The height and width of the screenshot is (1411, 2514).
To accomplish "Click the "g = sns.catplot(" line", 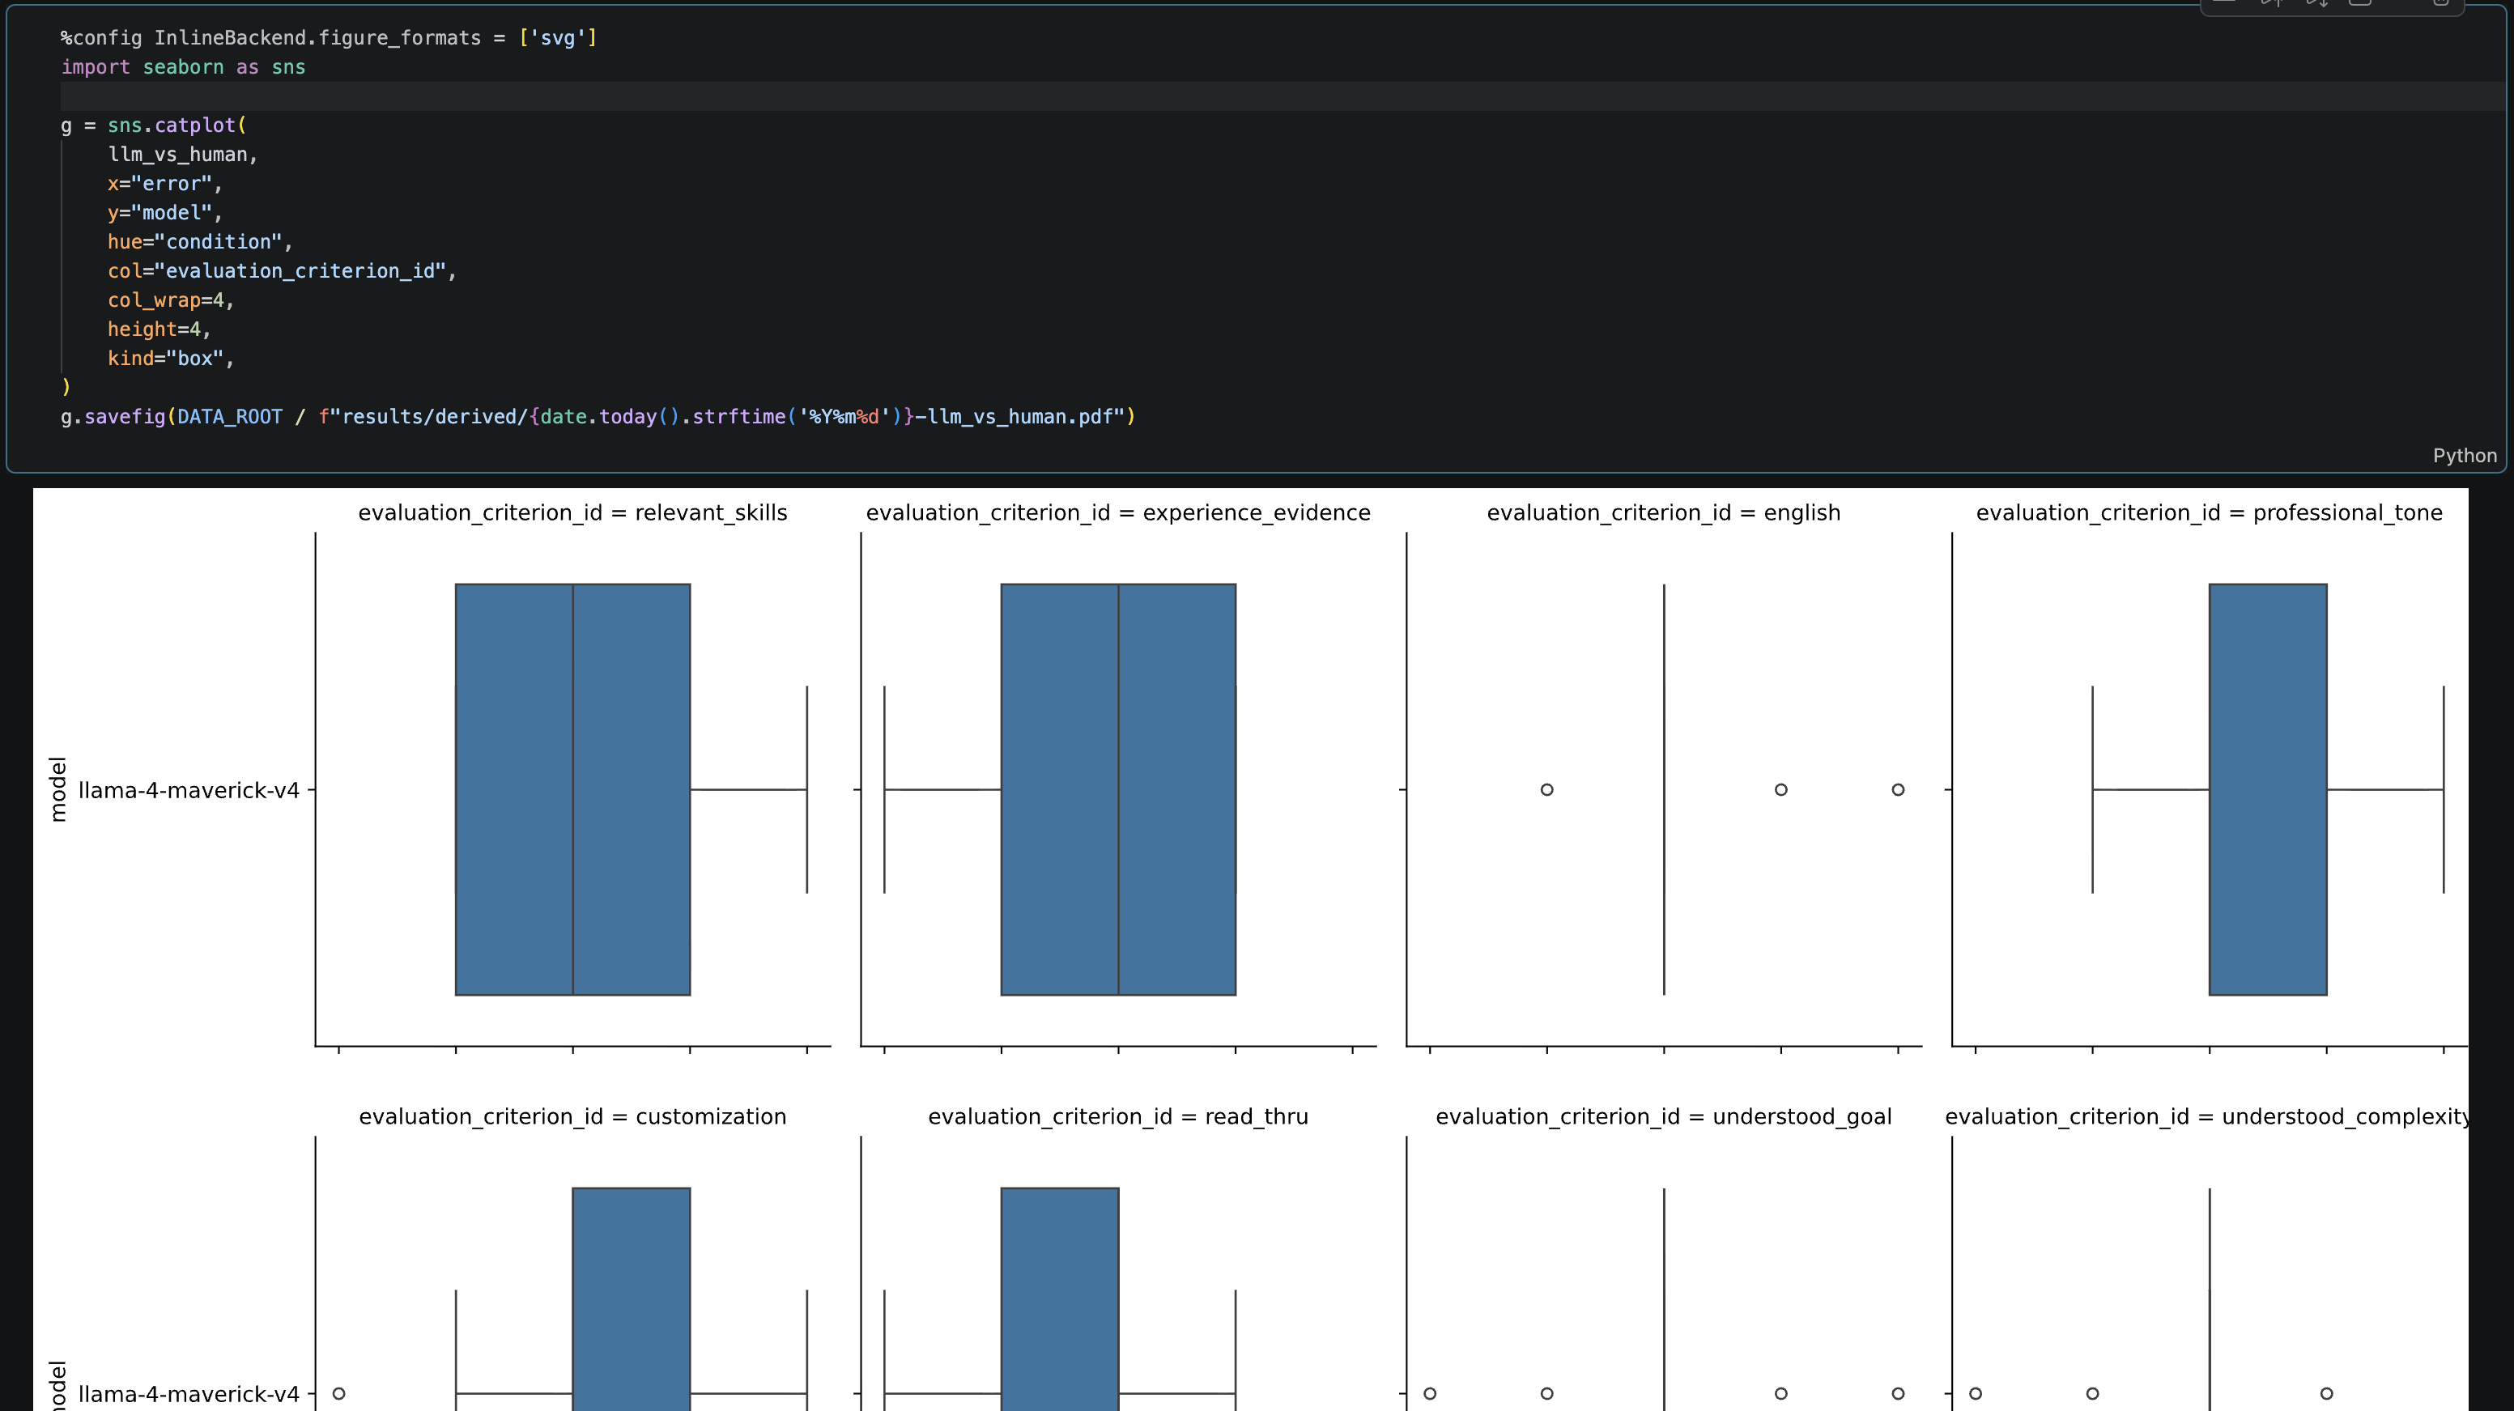I will point(153,125).
